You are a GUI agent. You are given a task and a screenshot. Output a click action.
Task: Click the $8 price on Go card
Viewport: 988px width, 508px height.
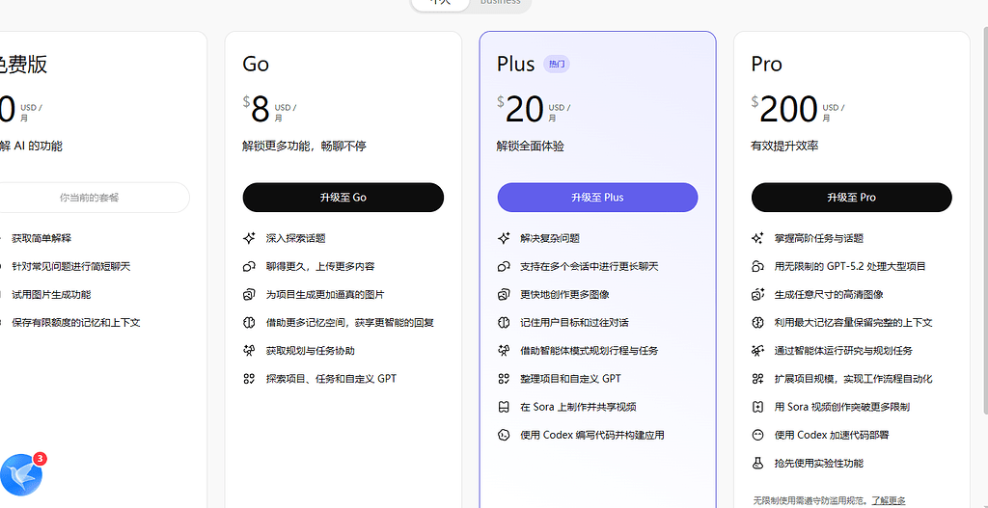[257, 110]
